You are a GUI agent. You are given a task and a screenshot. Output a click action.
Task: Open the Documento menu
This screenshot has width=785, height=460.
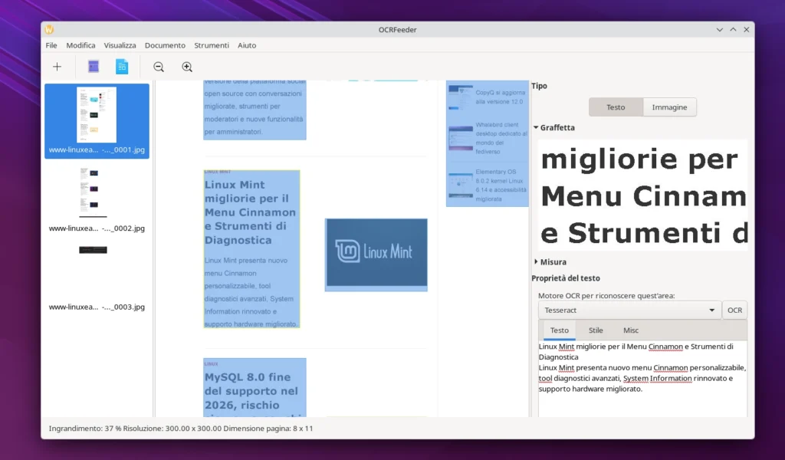click(165, 45)
